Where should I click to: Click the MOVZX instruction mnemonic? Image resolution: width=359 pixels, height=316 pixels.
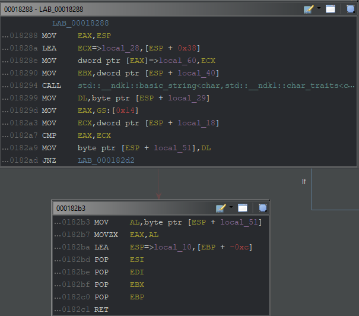106,235
